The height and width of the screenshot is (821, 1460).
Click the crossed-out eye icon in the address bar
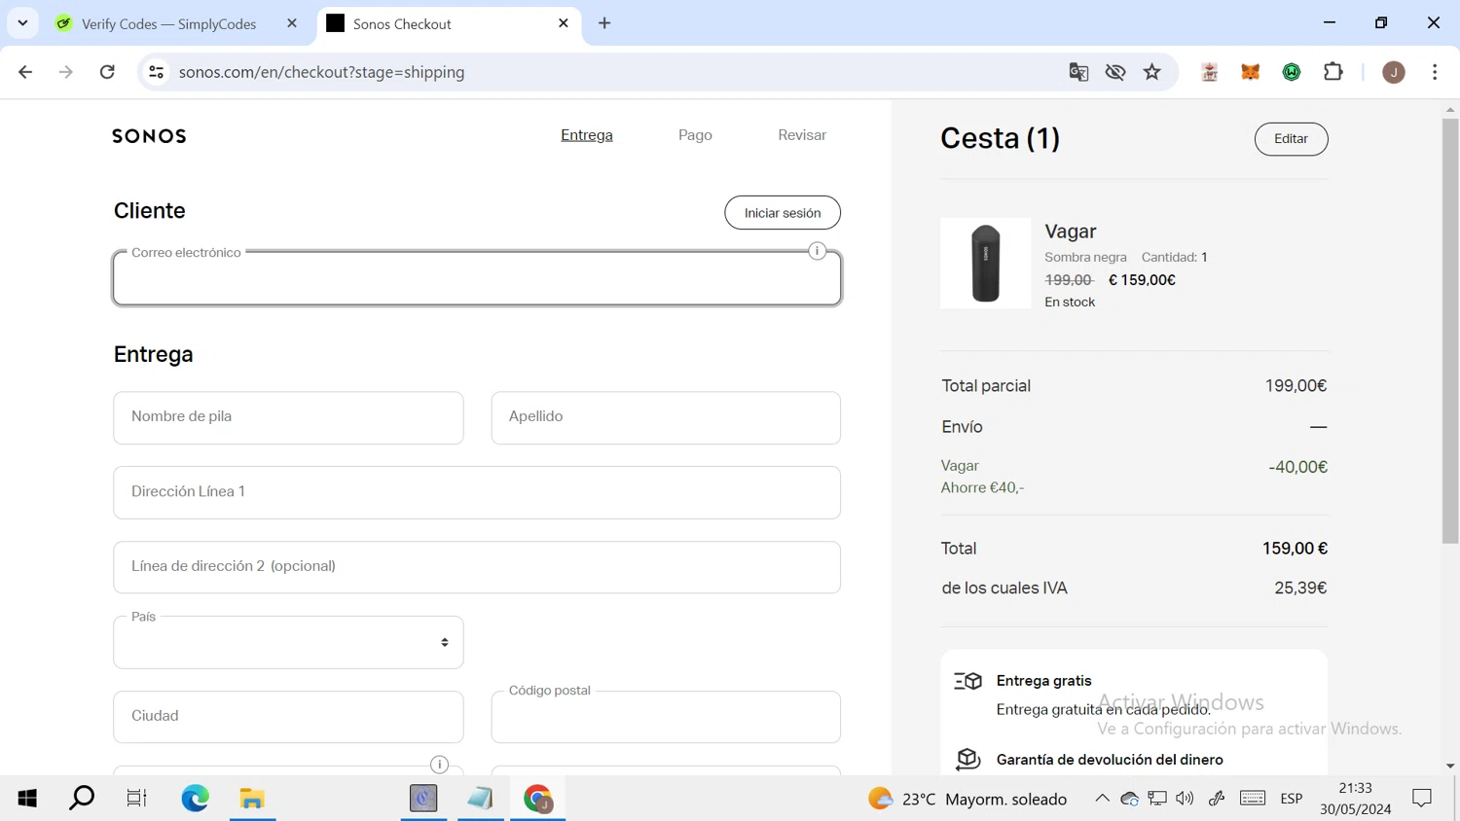pos(1115,72)
